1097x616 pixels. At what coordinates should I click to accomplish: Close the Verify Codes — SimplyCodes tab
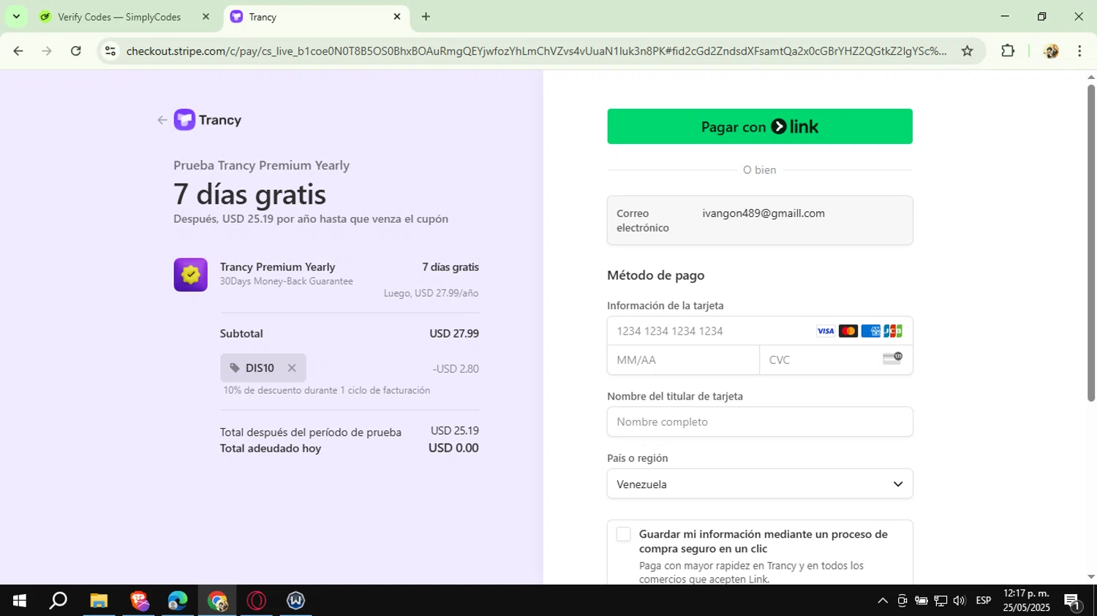pos(206,17)
